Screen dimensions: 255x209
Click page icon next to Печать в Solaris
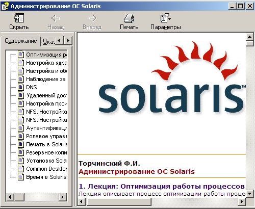click(x=21, y=144)
